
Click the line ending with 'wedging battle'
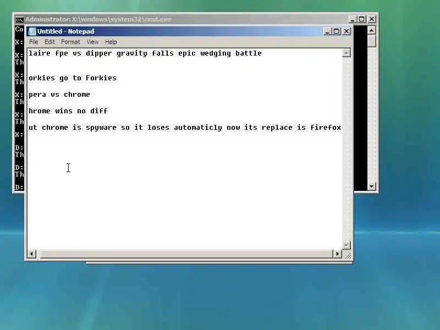(145, 53)
